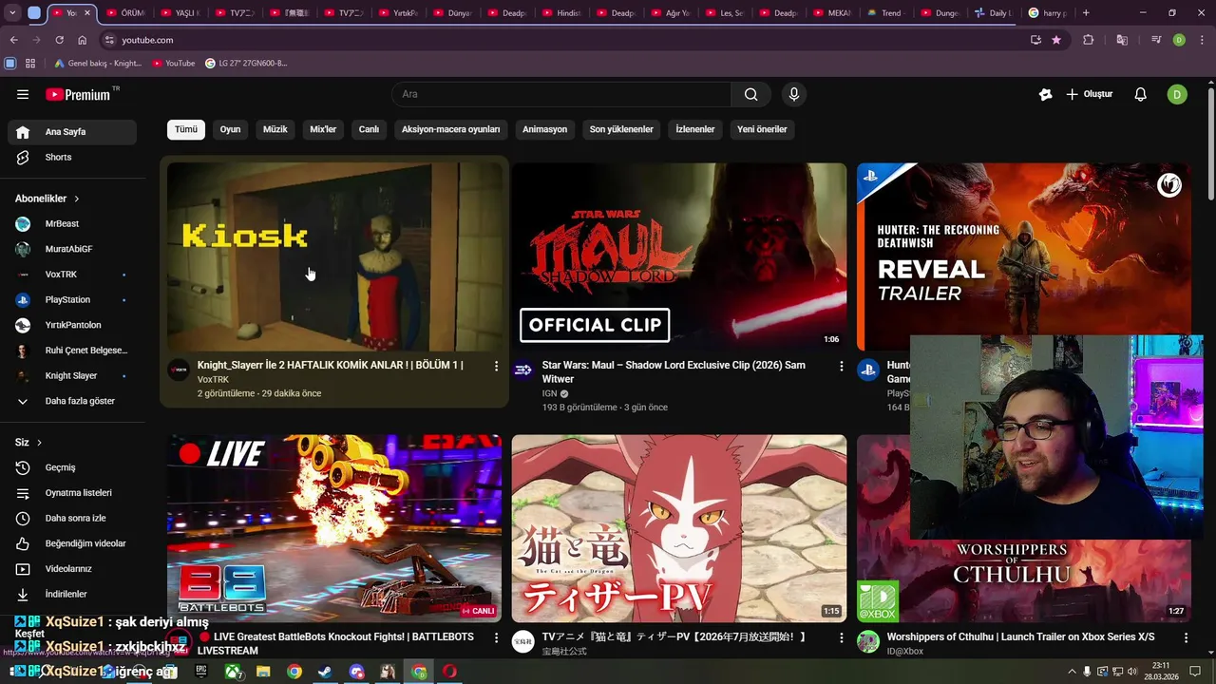Click the sparkle icon beside Oluştur
Viewport: 1216px width, 684px height.
1045,94
